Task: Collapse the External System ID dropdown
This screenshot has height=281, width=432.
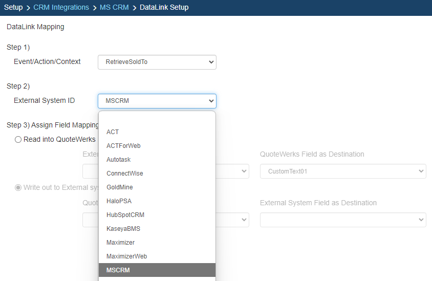Action: pos(157,101)
